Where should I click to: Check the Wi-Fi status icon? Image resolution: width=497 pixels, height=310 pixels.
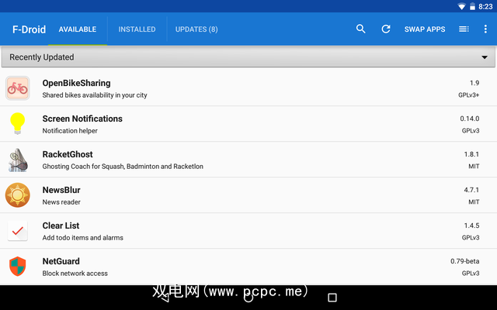click(462, 6)
